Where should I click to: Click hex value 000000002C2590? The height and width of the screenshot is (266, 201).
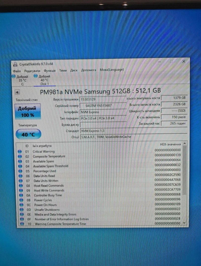pyautogui.click(x=168, y=175)
